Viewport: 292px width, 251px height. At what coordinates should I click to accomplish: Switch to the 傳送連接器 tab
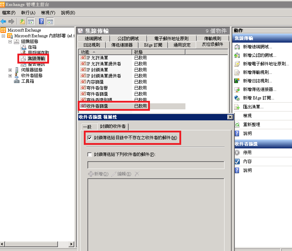[122, 45]
